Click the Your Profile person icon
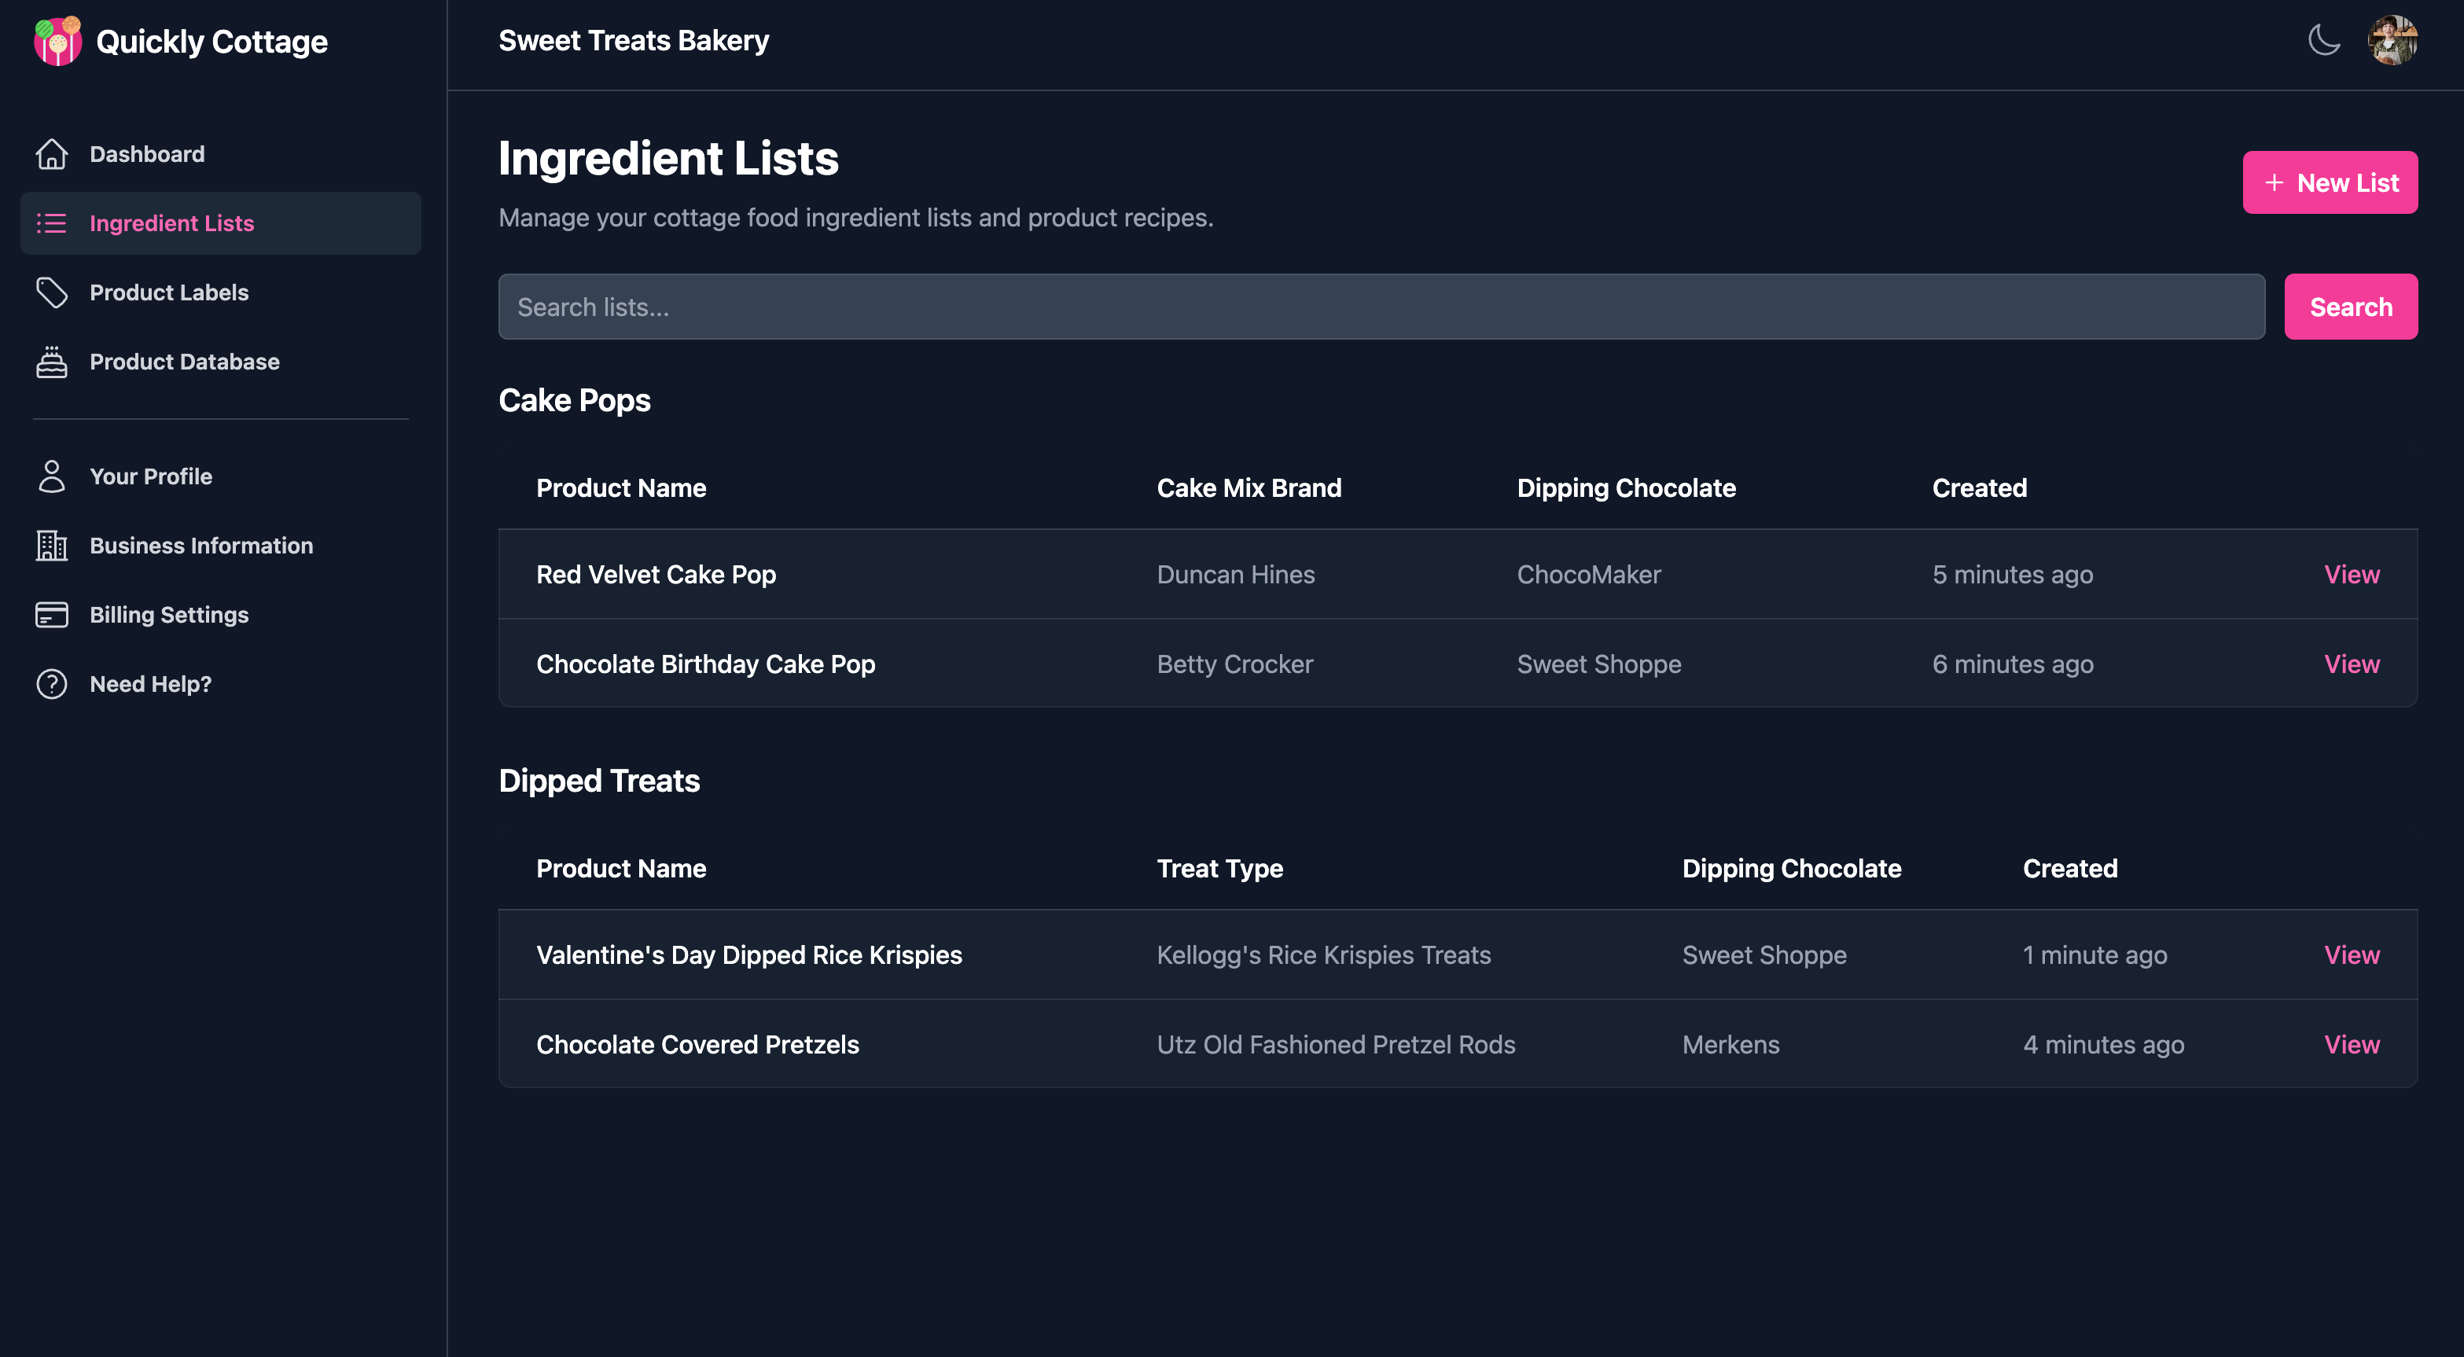Viewport: 2464px width, 1357px height. click(53, 476)
